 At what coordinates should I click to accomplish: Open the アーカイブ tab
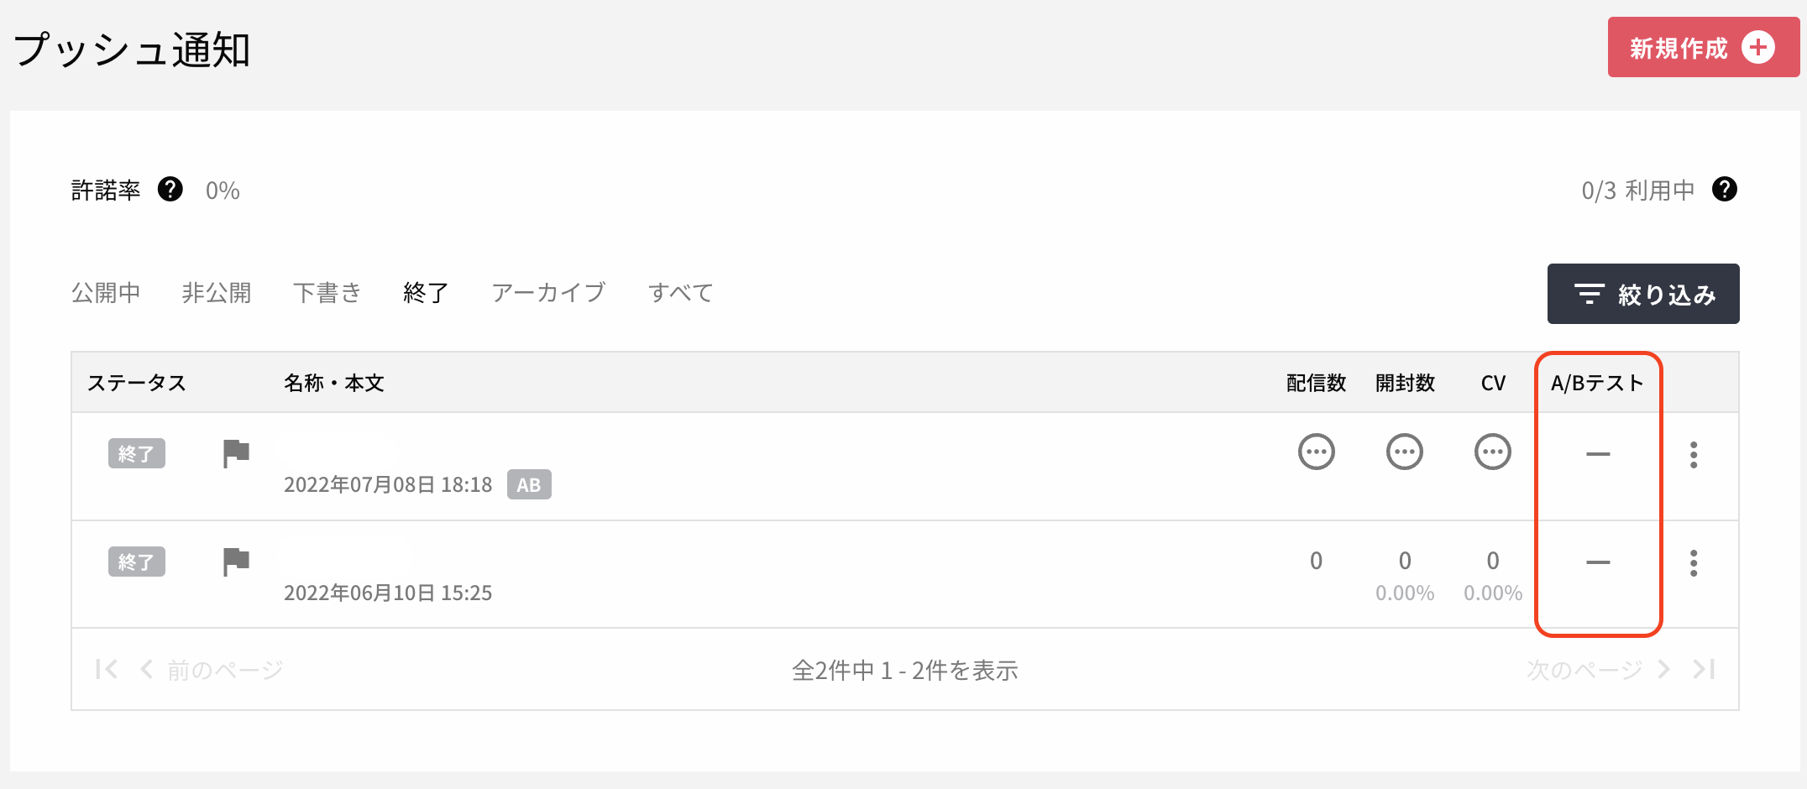click(549, 293)
